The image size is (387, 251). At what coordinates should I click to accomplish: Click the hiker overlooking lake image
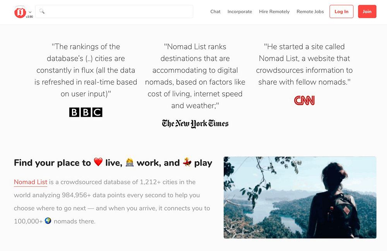(300, 198)
